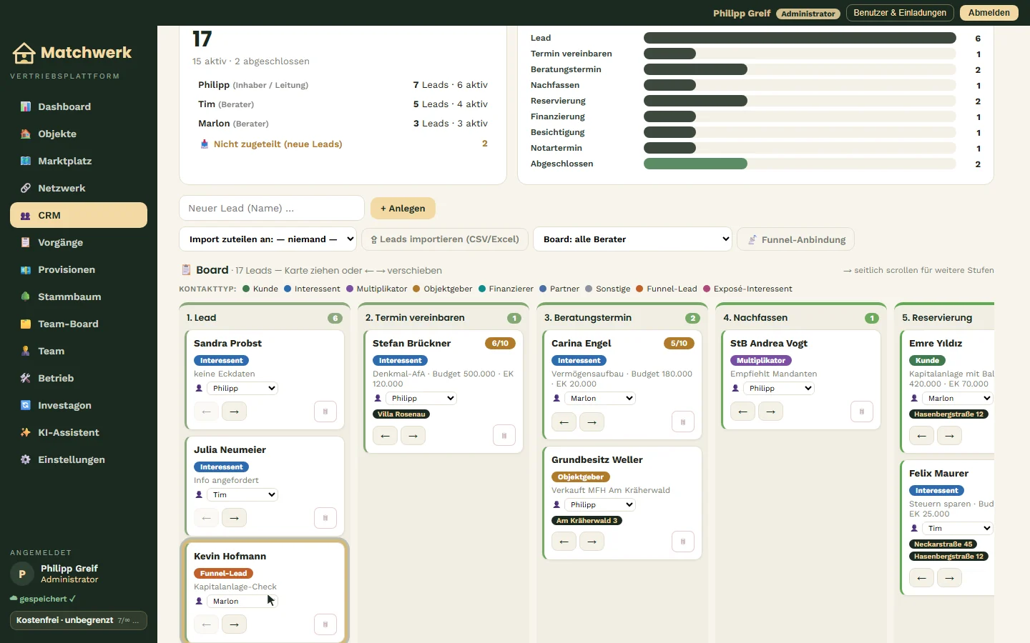The height and width of the screenshot is (643, 1030).
Task: Change advisor dropdown on Sandra Probst card
Action: point(242,389)
